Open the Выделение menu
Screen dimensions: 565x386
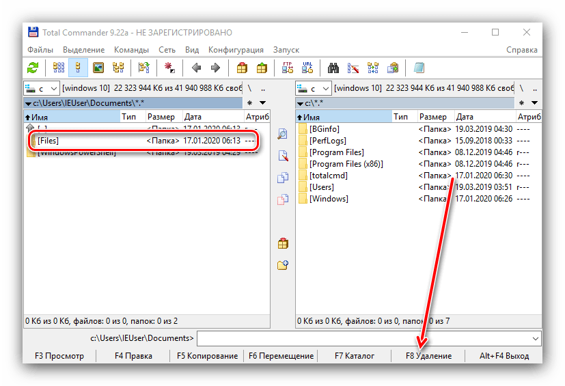click(x=83, y=50)
